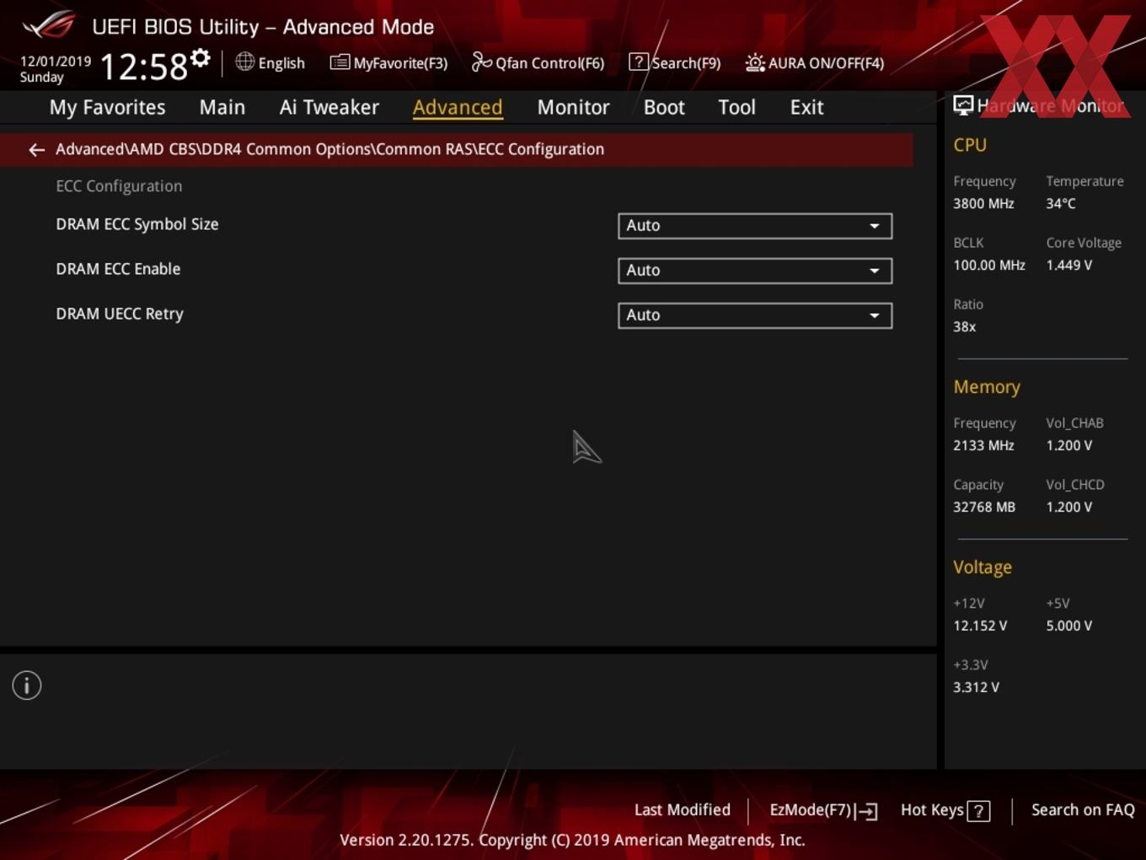1146x860 pixels.
Task: Select the Advanced tab
Action: point(458,107)
